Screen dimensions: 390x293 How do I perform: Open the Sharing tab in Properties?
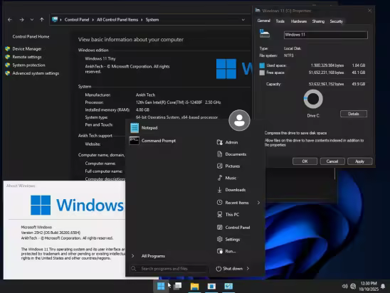[x=318, y=21]
